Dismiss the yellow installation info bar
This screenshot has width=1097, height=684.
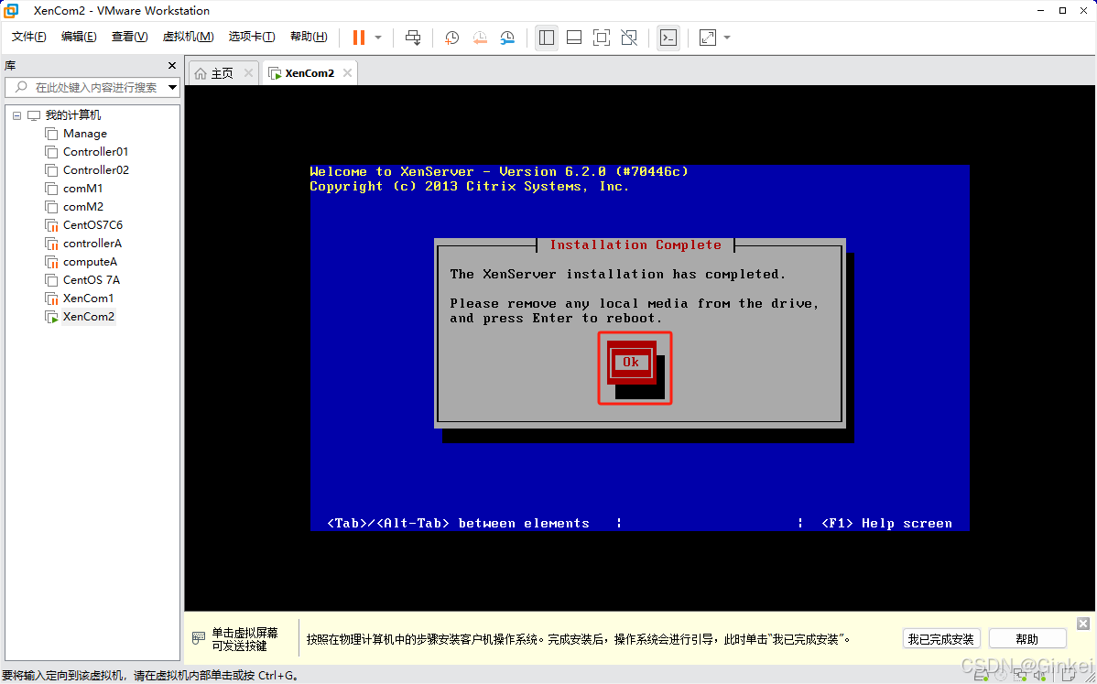(1083, 624)
